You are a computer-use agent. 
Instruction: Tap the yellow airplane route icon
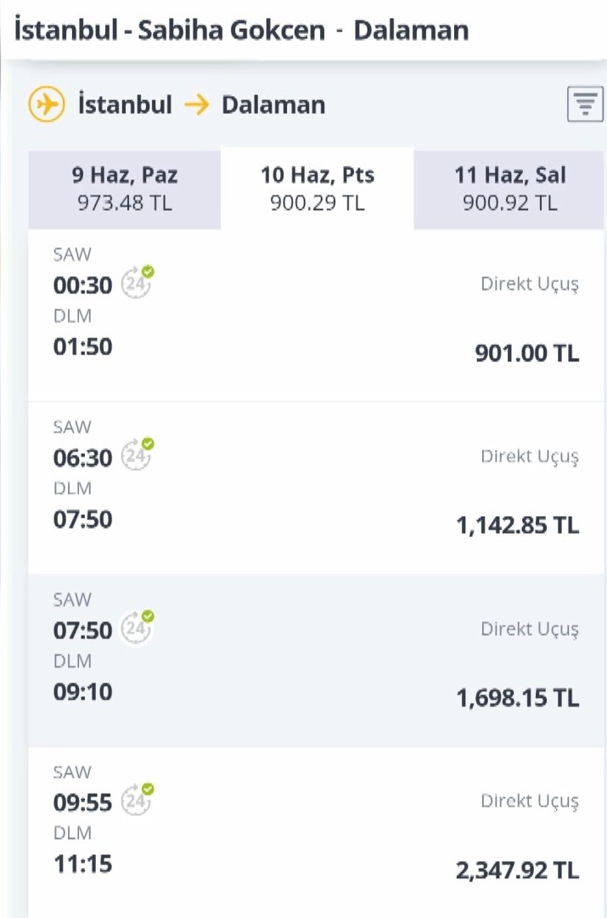pos(46,105)
